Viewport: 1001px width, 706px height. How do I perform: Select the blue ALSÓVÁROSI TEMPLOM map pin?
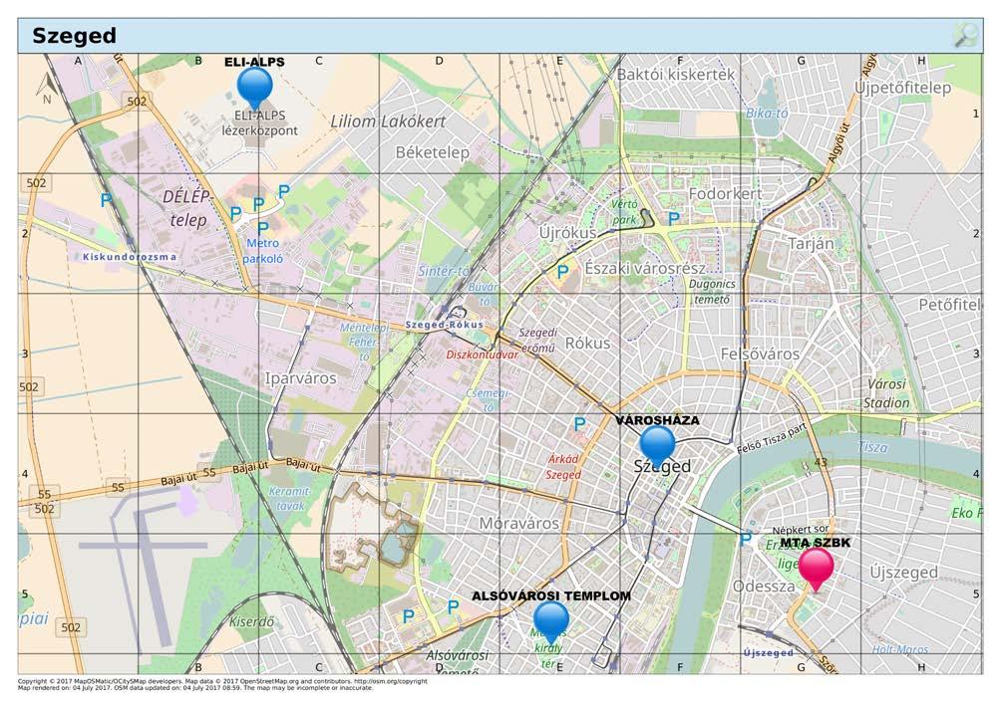click(x=551, y=622)
